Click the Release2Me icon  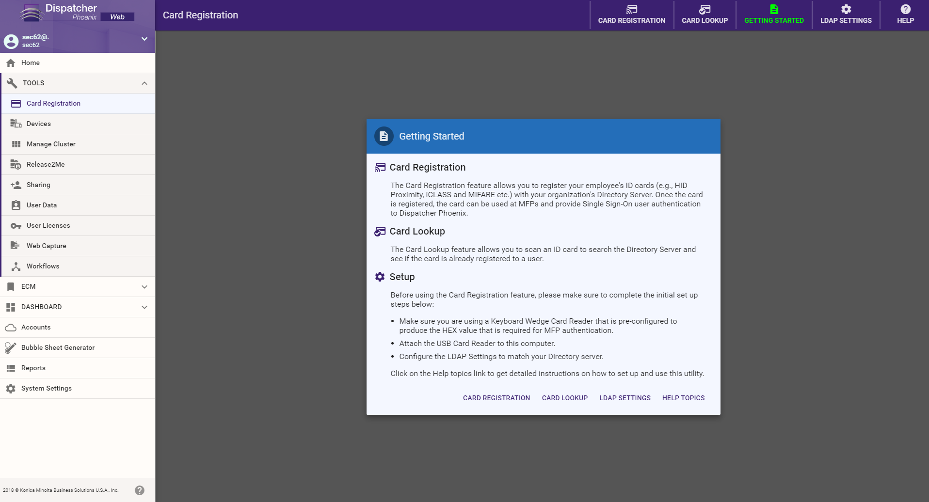pyautogui.click(x=16, y=165)
